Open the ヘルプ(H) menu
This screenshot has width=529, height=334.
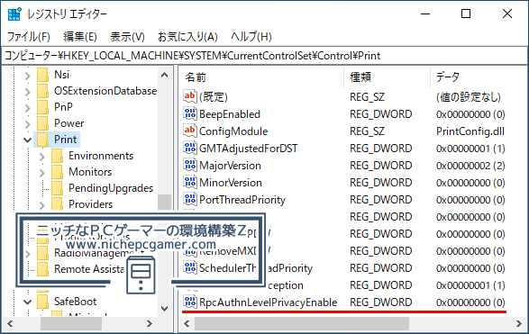(251, 36)
